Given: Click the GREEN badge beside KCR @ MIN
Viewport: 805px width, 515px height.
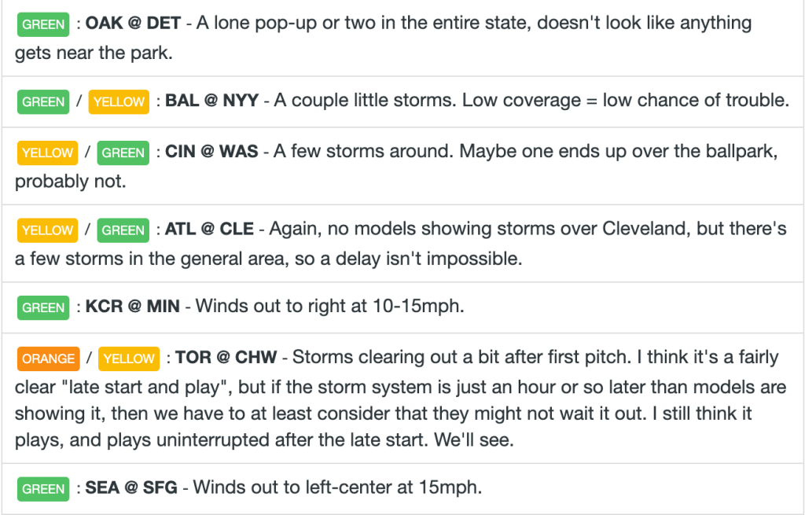Looking at the screenshot, I should (43, 307).
